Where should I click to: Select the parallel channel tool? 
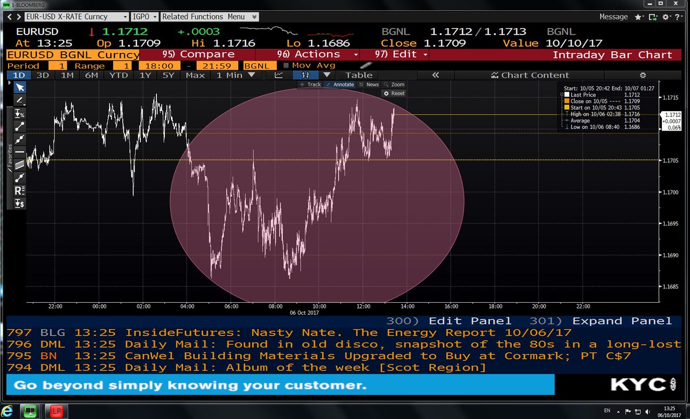[x=20, y=165]
